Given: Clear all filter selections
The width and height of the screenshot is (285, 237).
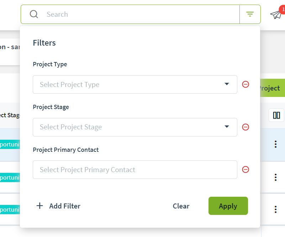Looking at the screenshot, I should point(181,206).
